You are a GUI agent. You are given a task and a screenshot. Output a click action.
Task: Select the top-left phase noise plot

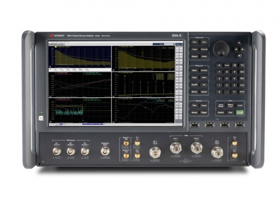(80, 57)
